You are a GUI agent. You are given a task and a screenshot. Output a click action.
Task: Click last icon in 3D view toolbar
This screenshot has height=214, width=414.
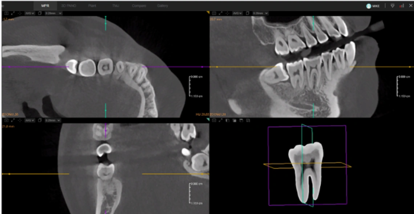pos(248,120)
